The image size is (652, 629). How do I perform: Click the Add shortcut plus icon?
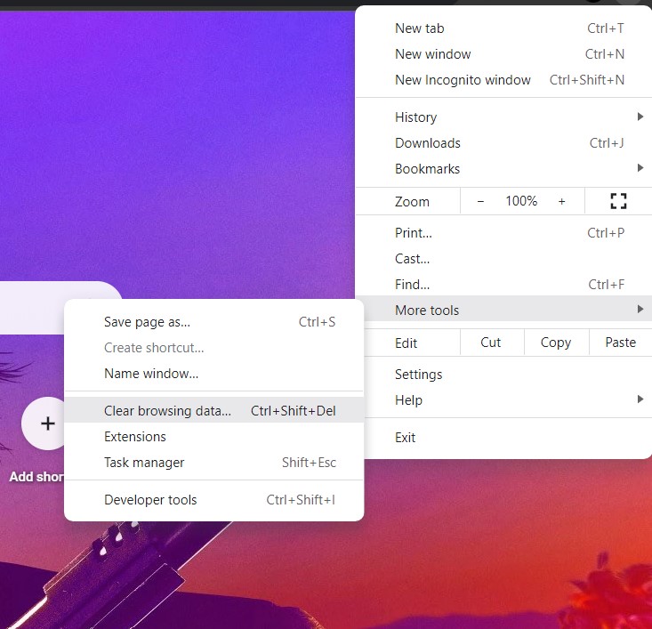click(48, 423)
